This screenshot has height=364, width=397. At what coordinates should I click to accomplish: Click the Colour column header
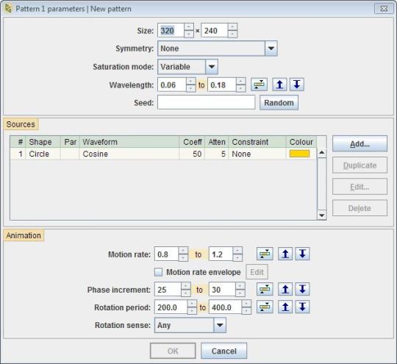pyautogui.click(x=301, y=142)
